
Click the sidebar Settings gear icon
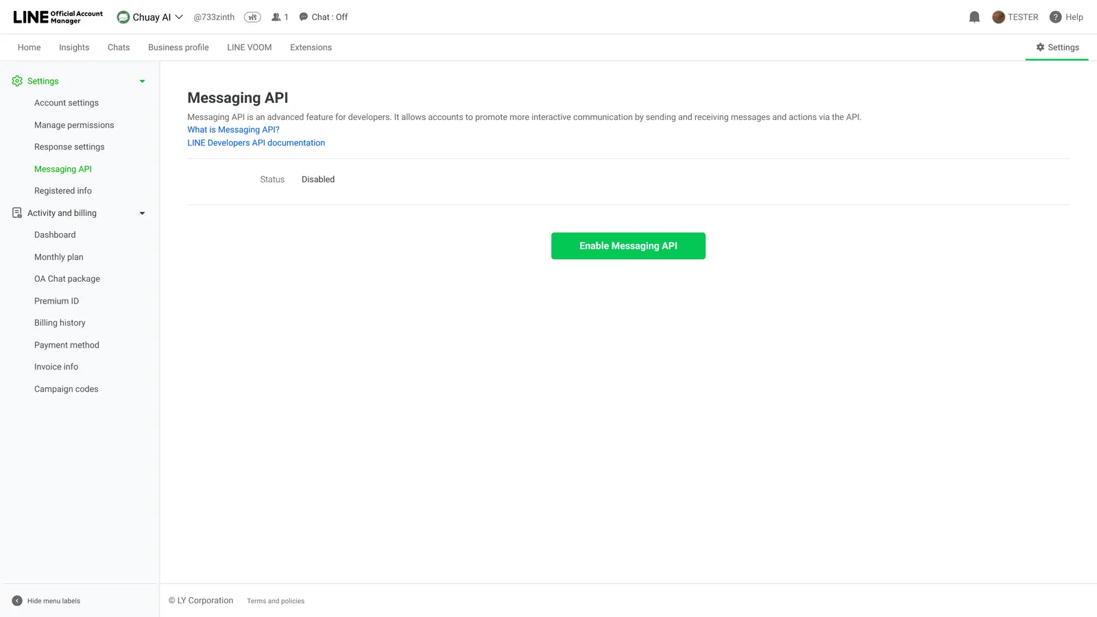click(x=17, y=81)
